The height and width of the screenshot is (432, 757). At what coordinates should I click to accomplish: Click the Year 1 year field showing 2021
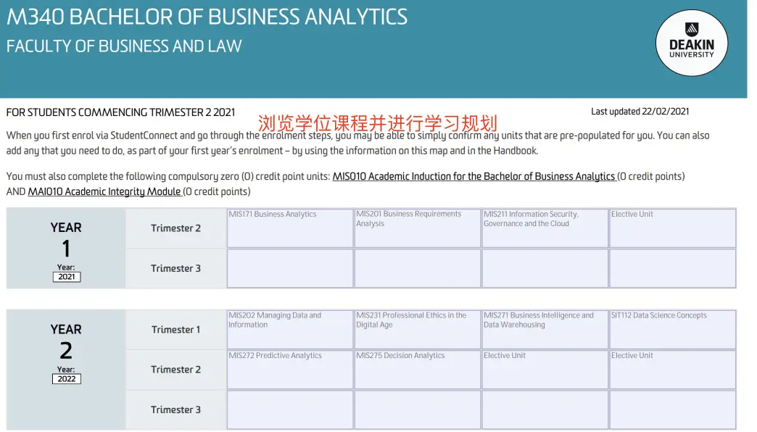tap(67, 277)
